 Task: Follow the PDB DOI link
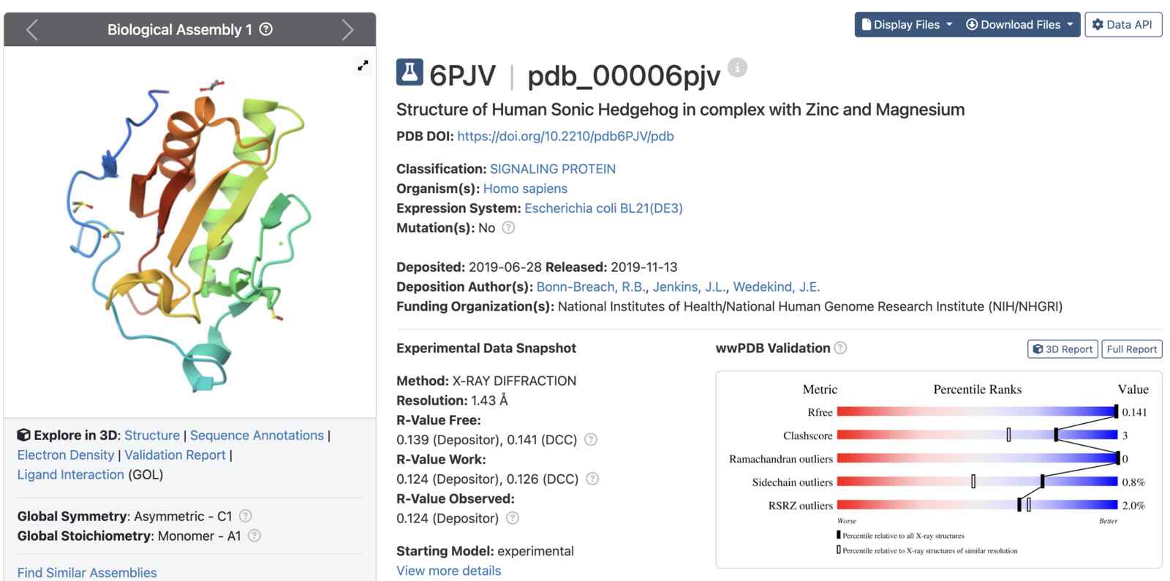point(565,136)
